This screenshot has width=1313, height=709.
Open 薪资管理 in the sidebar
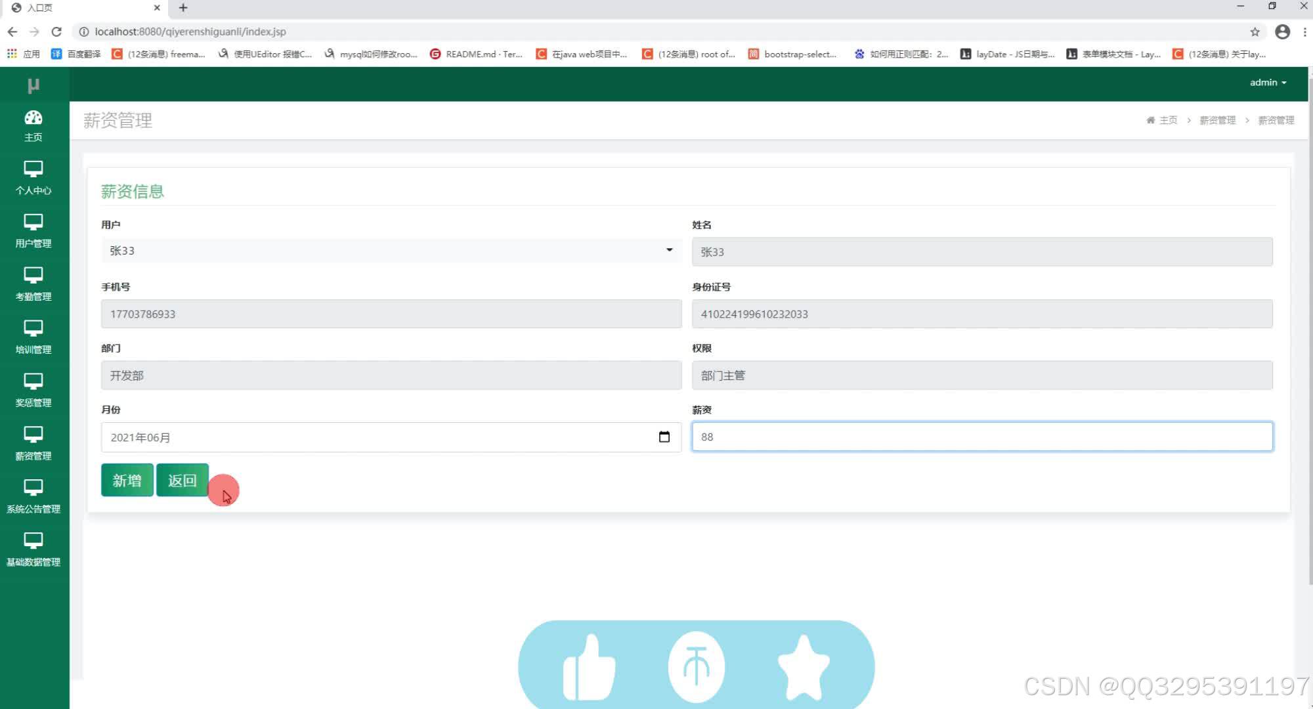coord(33,444)
